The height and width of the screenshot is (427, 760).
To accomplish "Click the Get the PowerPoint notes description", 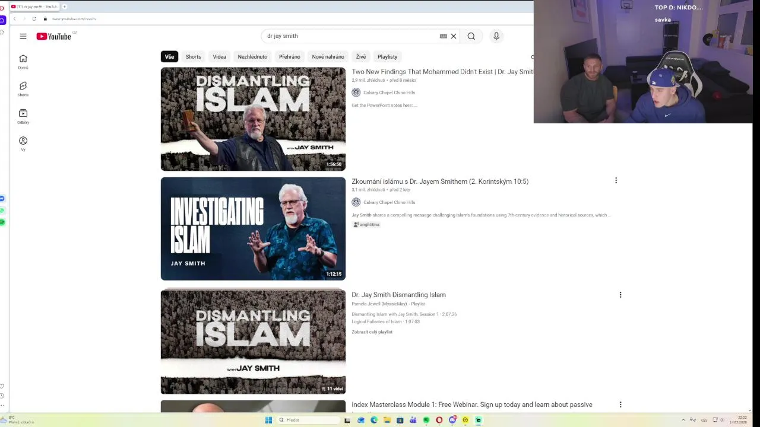I will [384, 106].
